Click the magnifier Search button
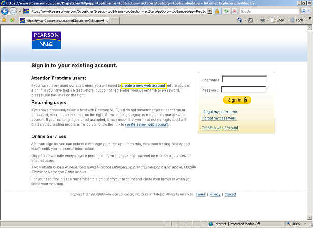The image size is (313, 228). (x=304, y=11)
